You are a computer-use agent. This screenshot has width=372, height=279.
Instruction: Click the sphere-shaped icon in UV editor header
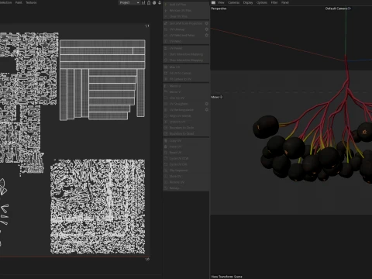[154, 2]
